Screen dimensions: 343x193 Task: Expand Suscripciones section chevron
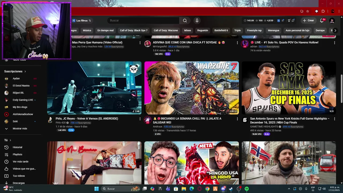point(25,72)
